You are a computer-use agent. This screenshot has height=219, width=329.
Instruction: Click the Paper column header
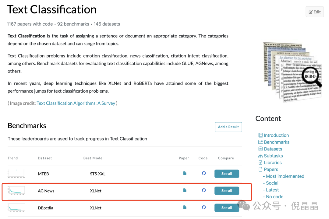click(x=184, y=158)
